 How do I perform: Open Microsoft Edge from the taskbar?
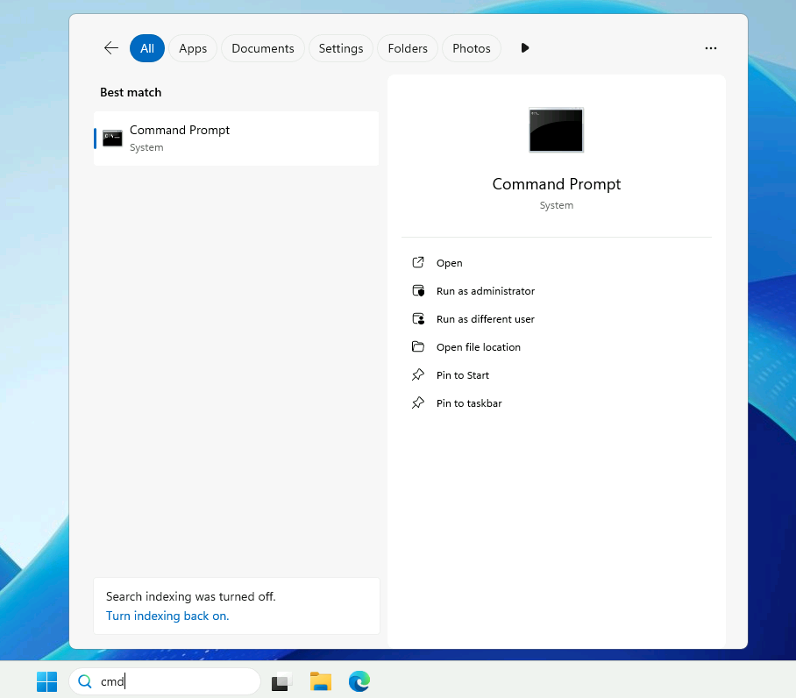tap(359, 681)
